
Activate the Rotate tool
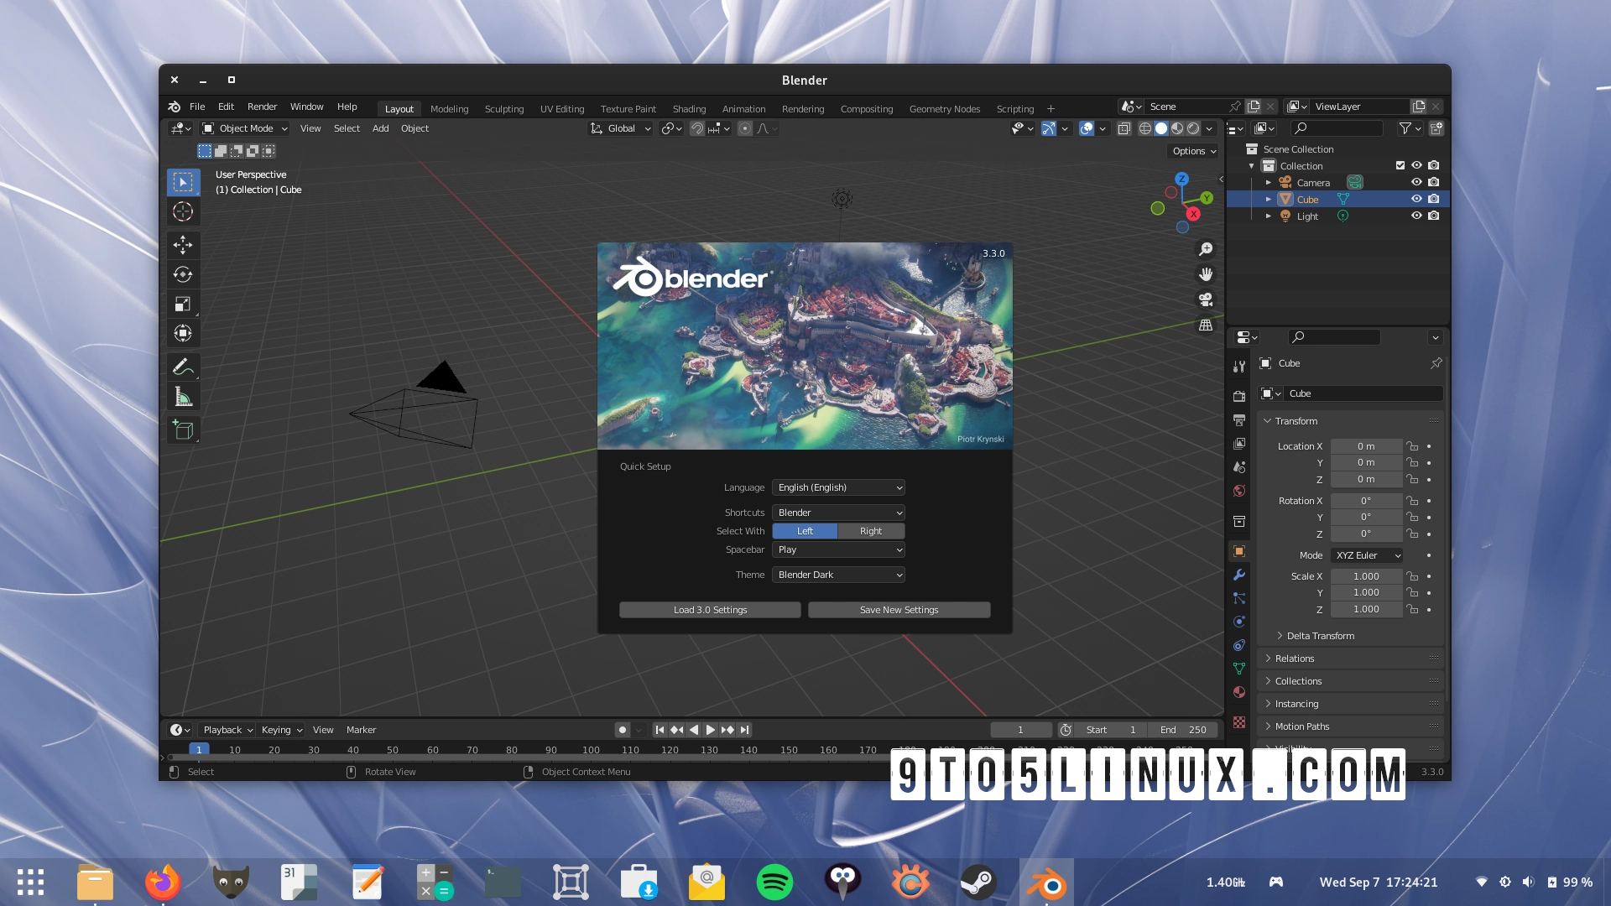point(183,274)
